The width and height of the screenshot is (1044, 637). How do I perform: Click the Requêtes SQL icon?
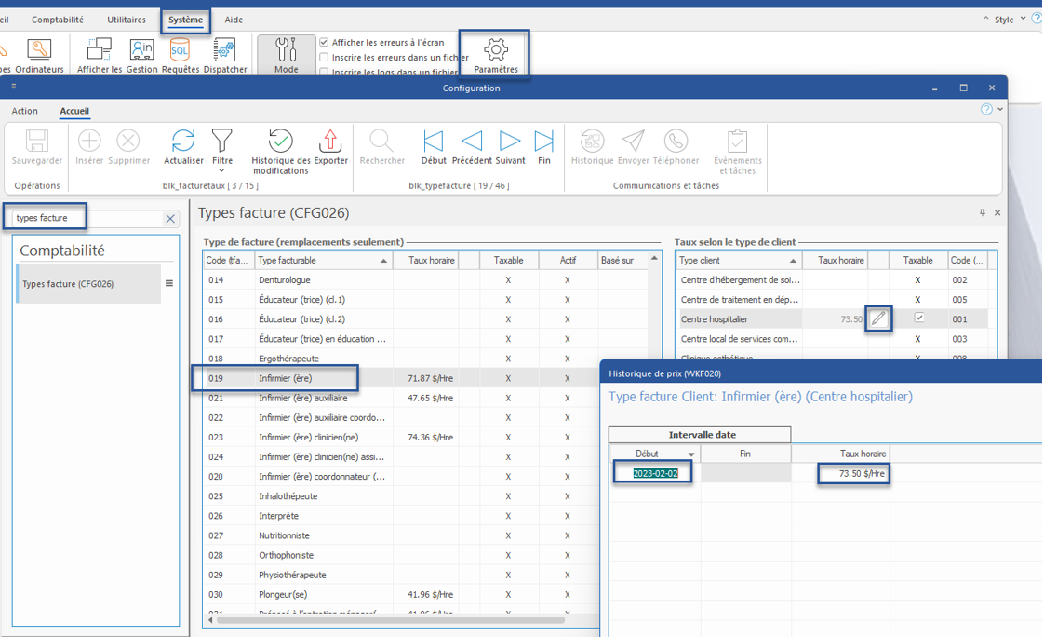pyautogui.click(x=180, y=50)
